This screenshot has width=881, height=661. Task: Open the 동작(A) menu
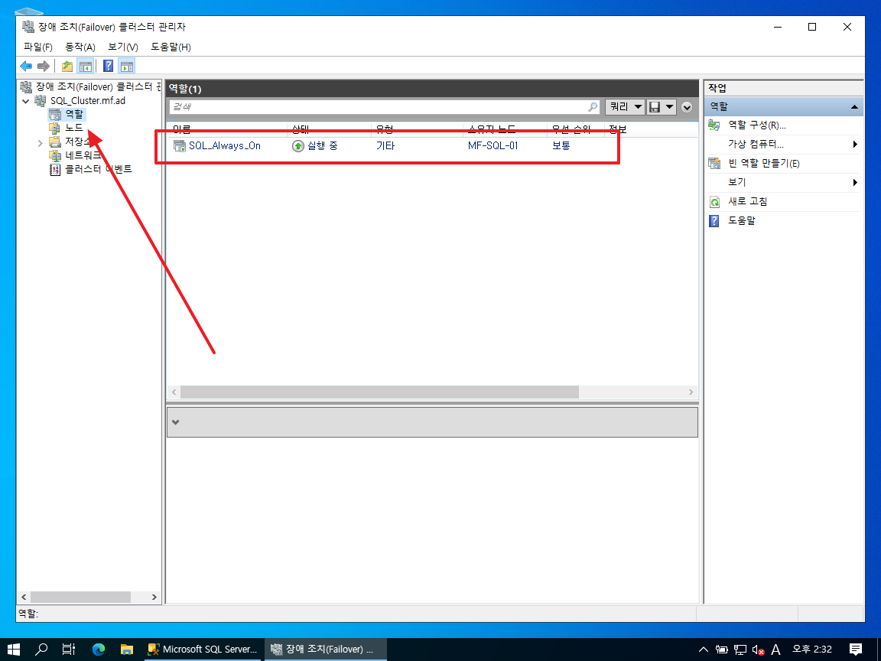(80, 47)
